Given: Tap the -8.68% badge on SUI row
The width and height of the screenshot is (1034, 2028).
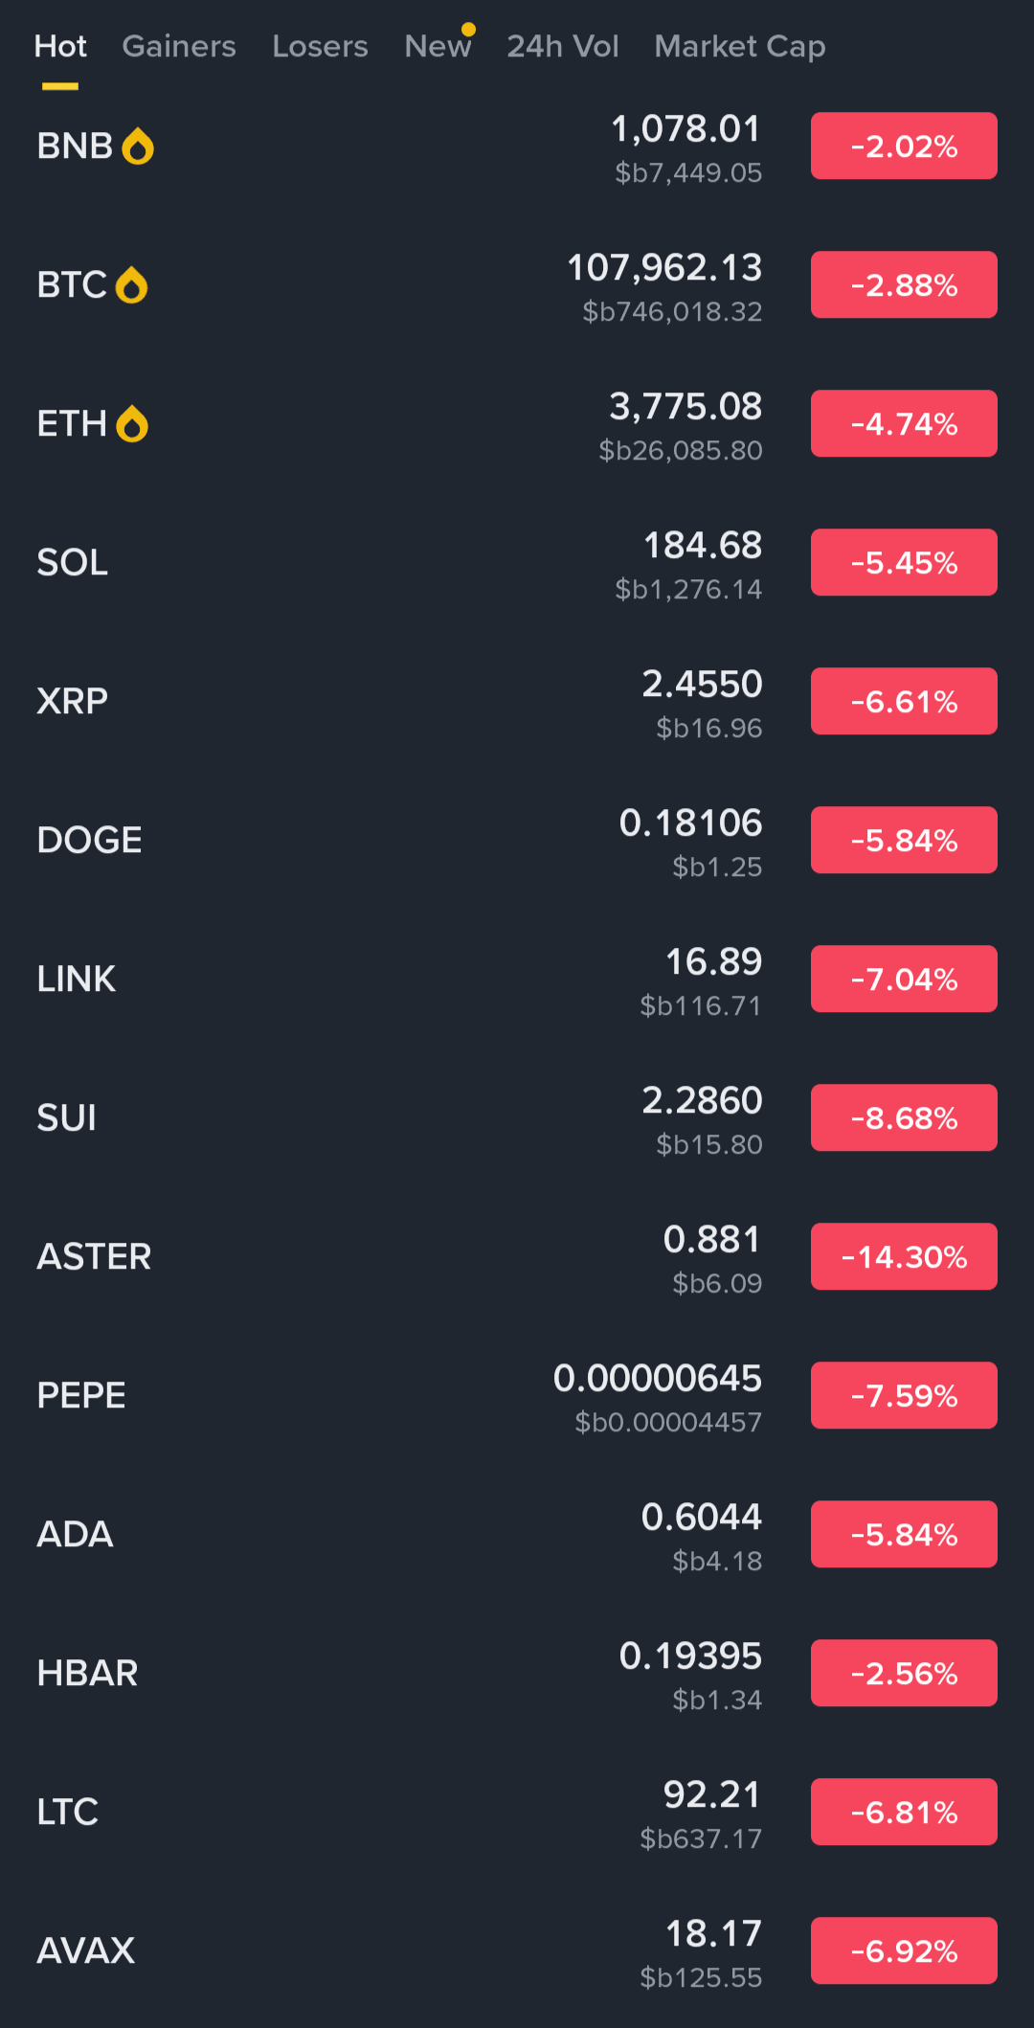Looking at the screenshot, I should coord(904,1118).
